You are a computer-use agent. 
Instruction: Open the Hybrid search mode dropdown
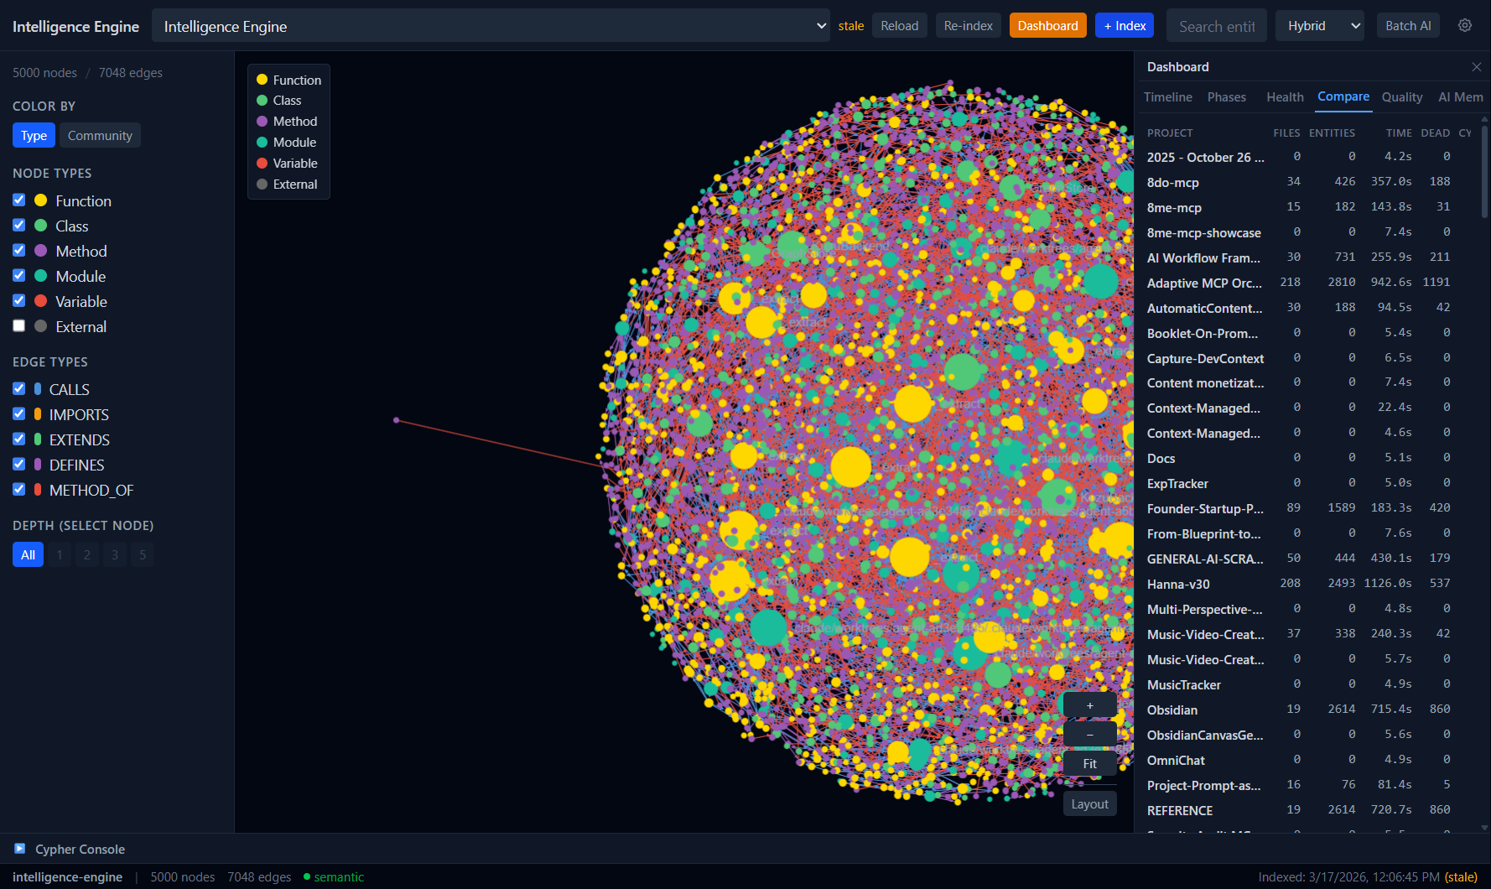point(1319,26)
